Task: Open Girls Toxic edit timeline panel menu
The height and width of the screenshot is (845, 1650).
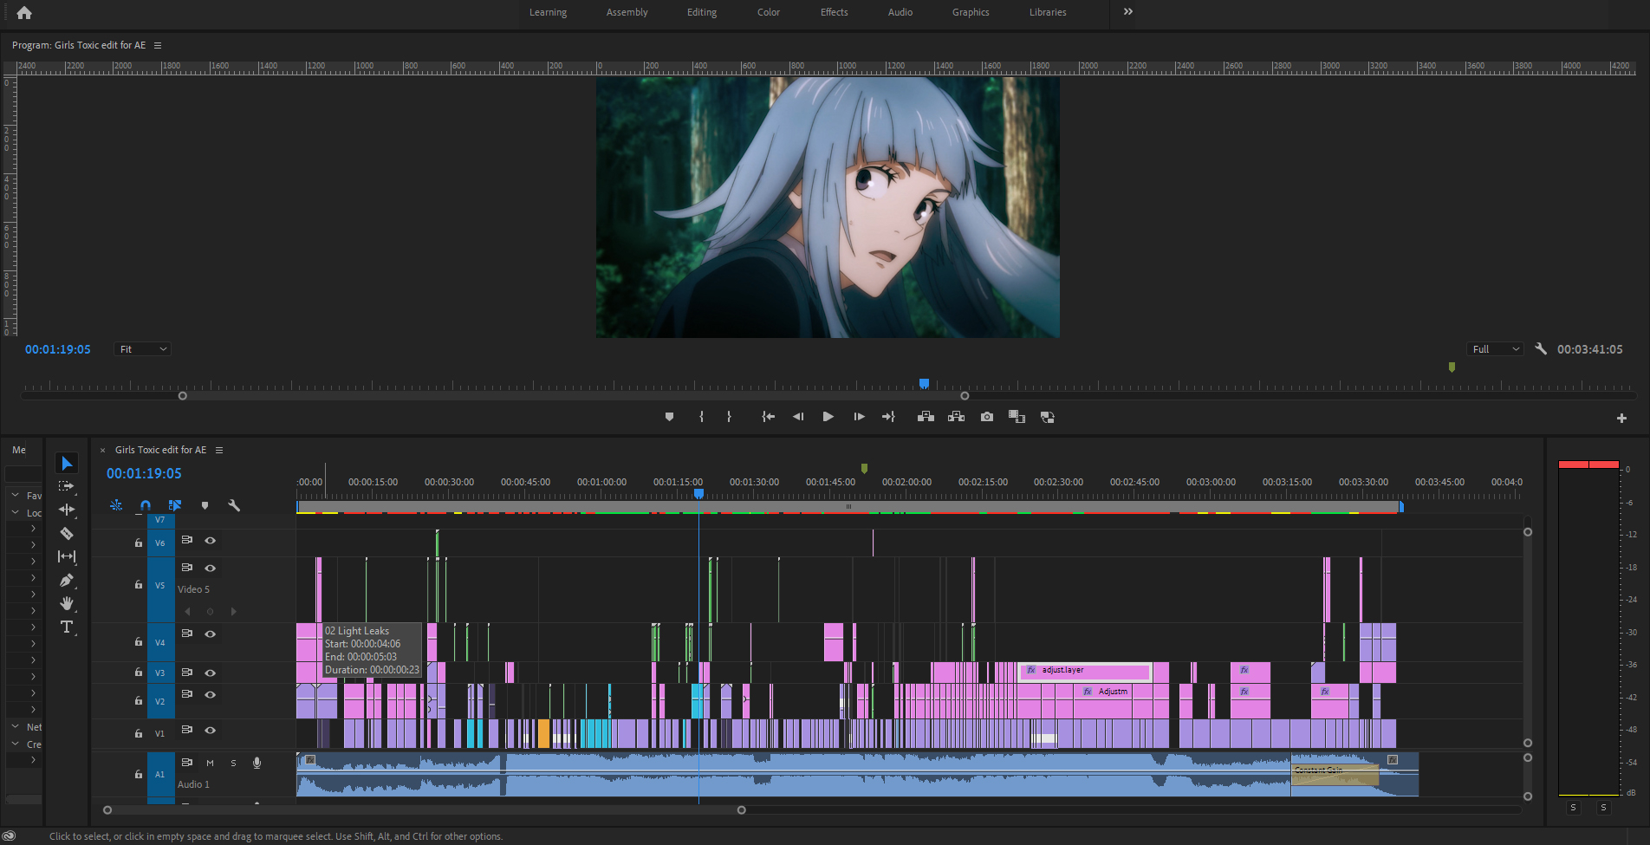Action: [x=219, y=450]
